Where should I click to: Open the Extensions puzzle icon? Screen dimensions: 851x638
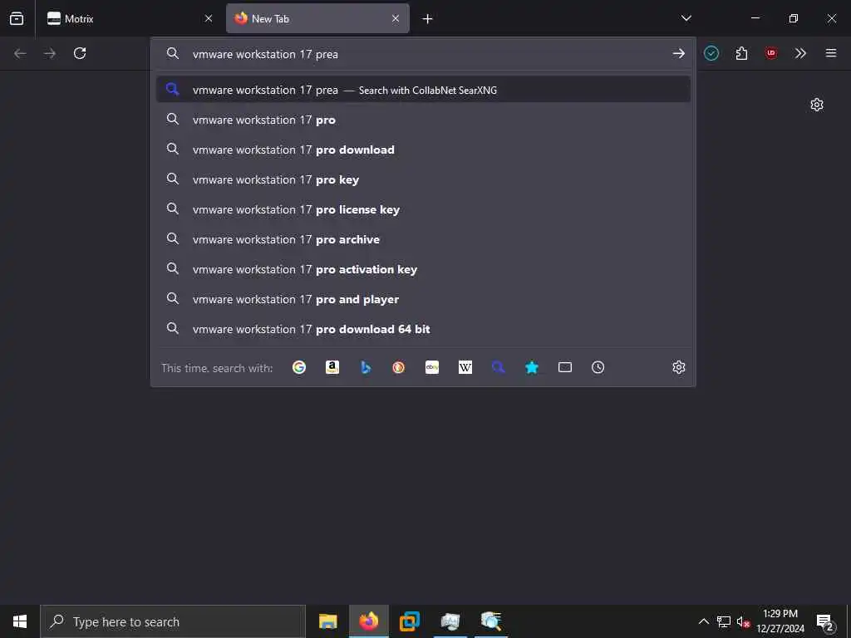(x=741, y=53)
